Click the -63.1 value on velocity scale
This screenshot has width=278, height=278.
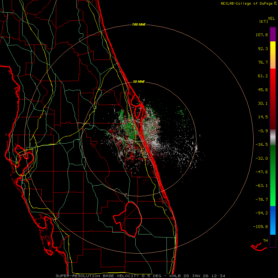[262, 186]
